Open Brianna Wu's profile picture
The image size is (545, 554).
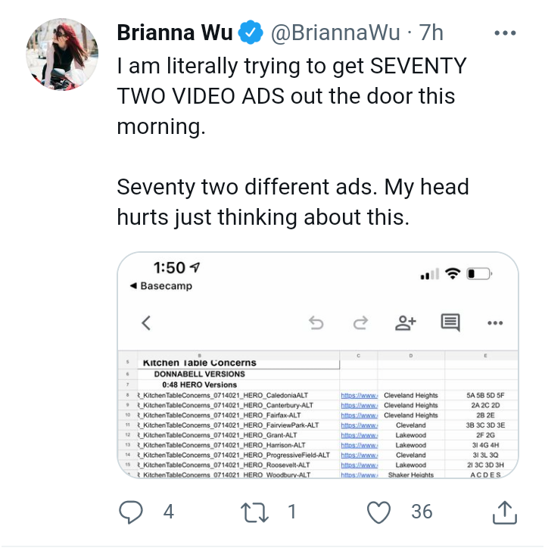(62, 54)
